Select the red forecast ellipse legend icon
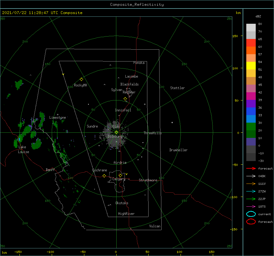274x256 pixels. click(251, 222)
